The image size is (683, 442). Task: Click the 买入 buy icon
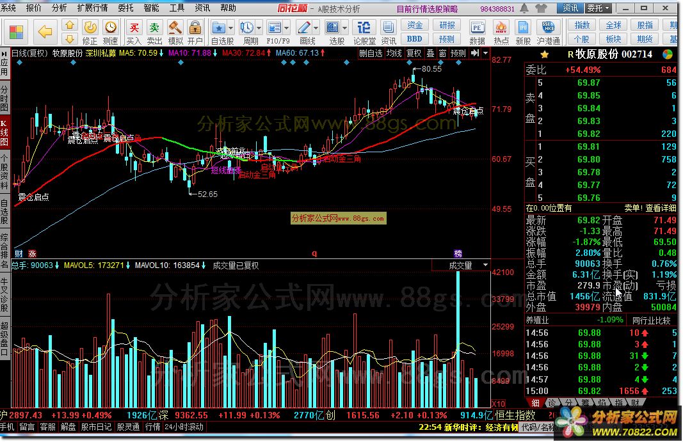[x=134, y=33]
